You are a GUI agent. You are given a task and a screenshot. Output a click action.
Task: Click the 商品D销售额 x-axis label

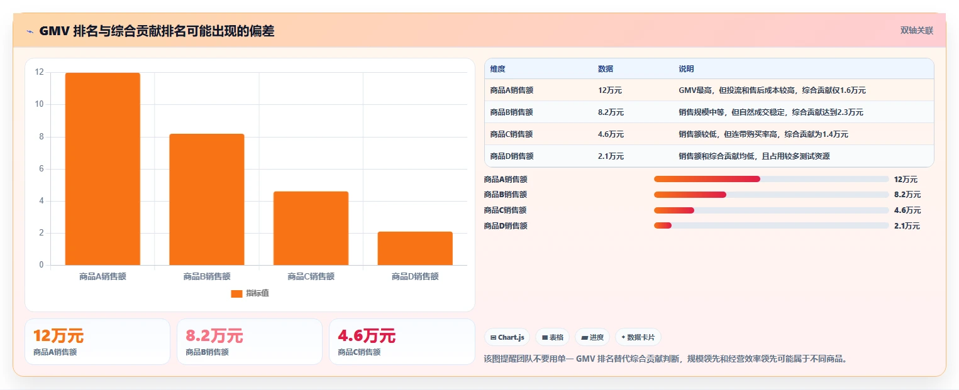[415, 276]
